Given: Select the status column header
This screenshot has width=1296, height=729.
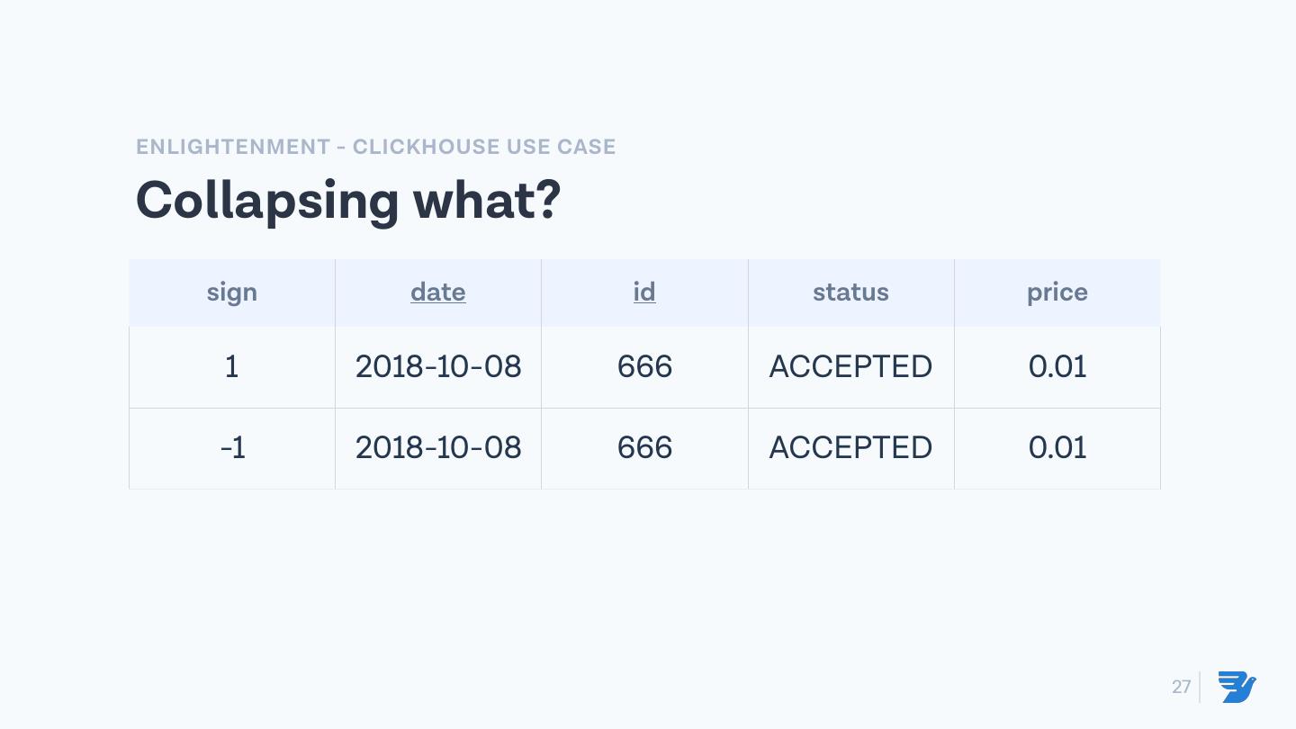Looking at the screenshot, I should pyautogui.click(x=850, y=292).
